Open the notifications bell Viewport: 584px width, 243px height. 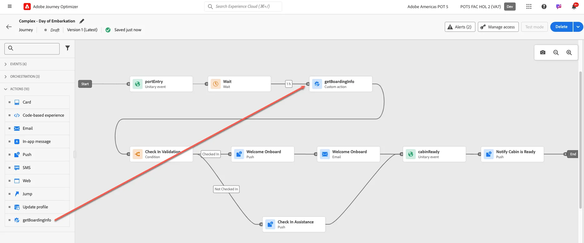coord(574,7)
